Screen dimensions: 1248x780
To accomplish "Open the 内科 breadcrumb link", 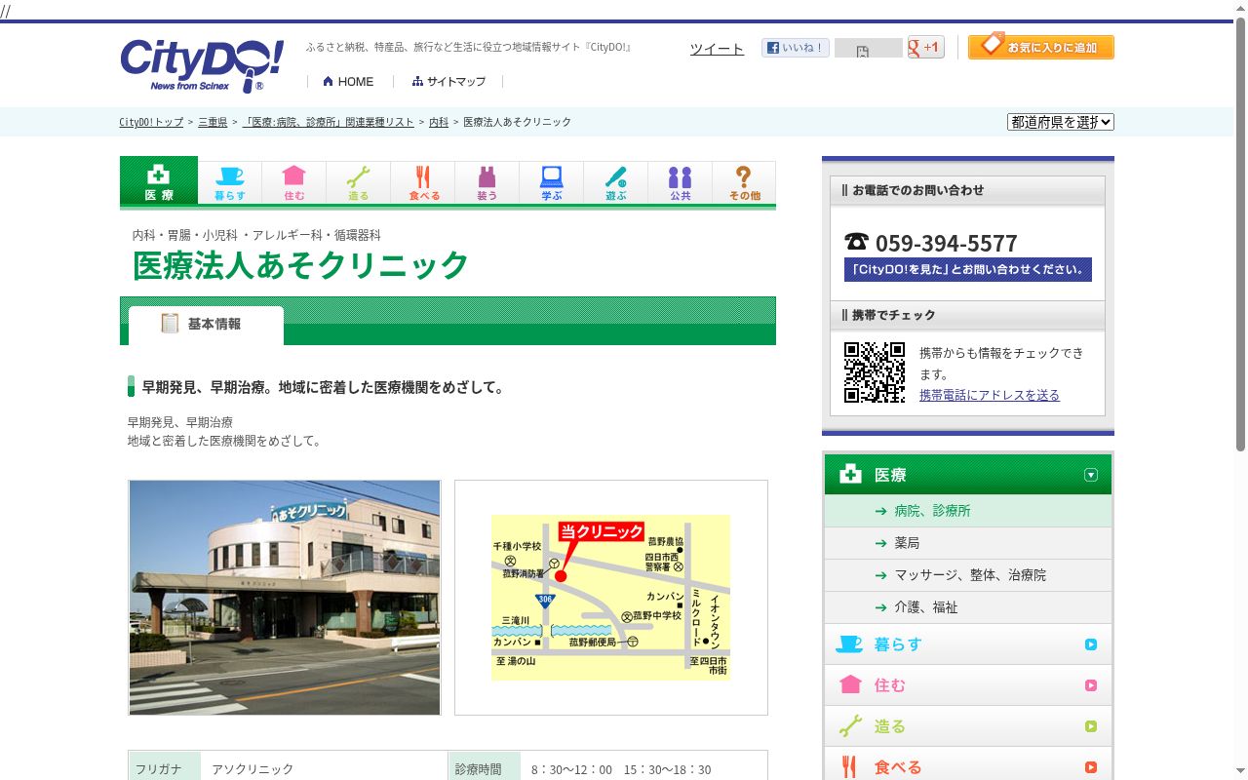I will pos(439,122).
